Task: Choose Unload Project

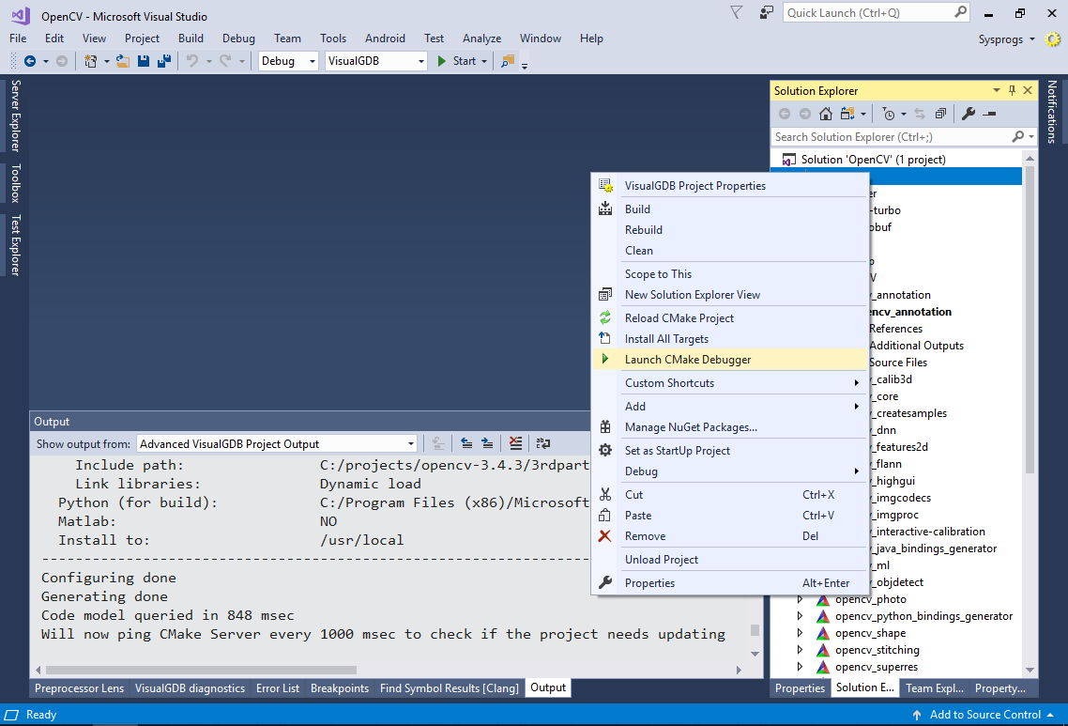Action: pos(729,560)
